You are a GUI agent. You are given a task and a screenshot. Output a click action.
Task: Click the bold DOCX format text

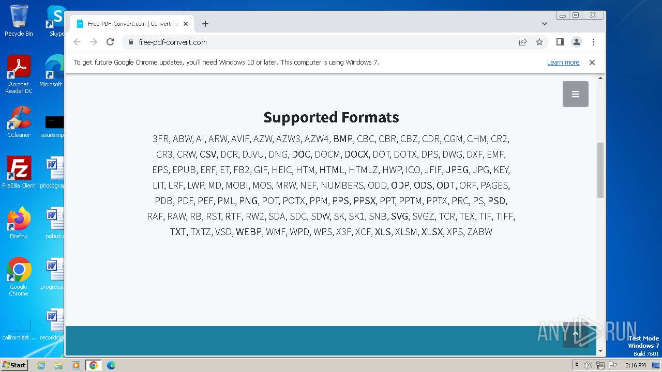(x=356, y=154)
